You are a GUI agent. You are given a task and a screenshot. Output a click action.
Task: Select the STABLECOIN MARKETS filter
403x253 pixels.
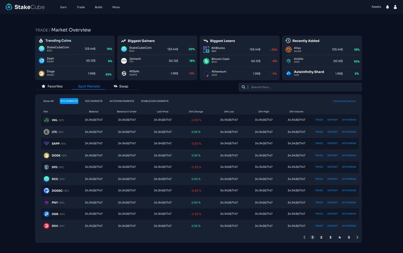coord(155,101)
